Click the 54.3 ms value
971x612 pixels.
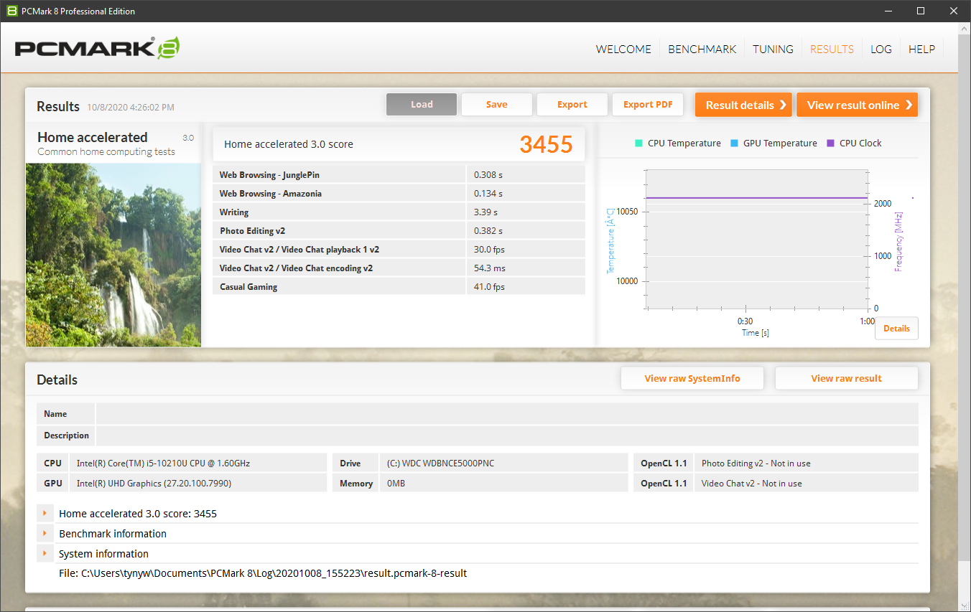tap(490, 268)
